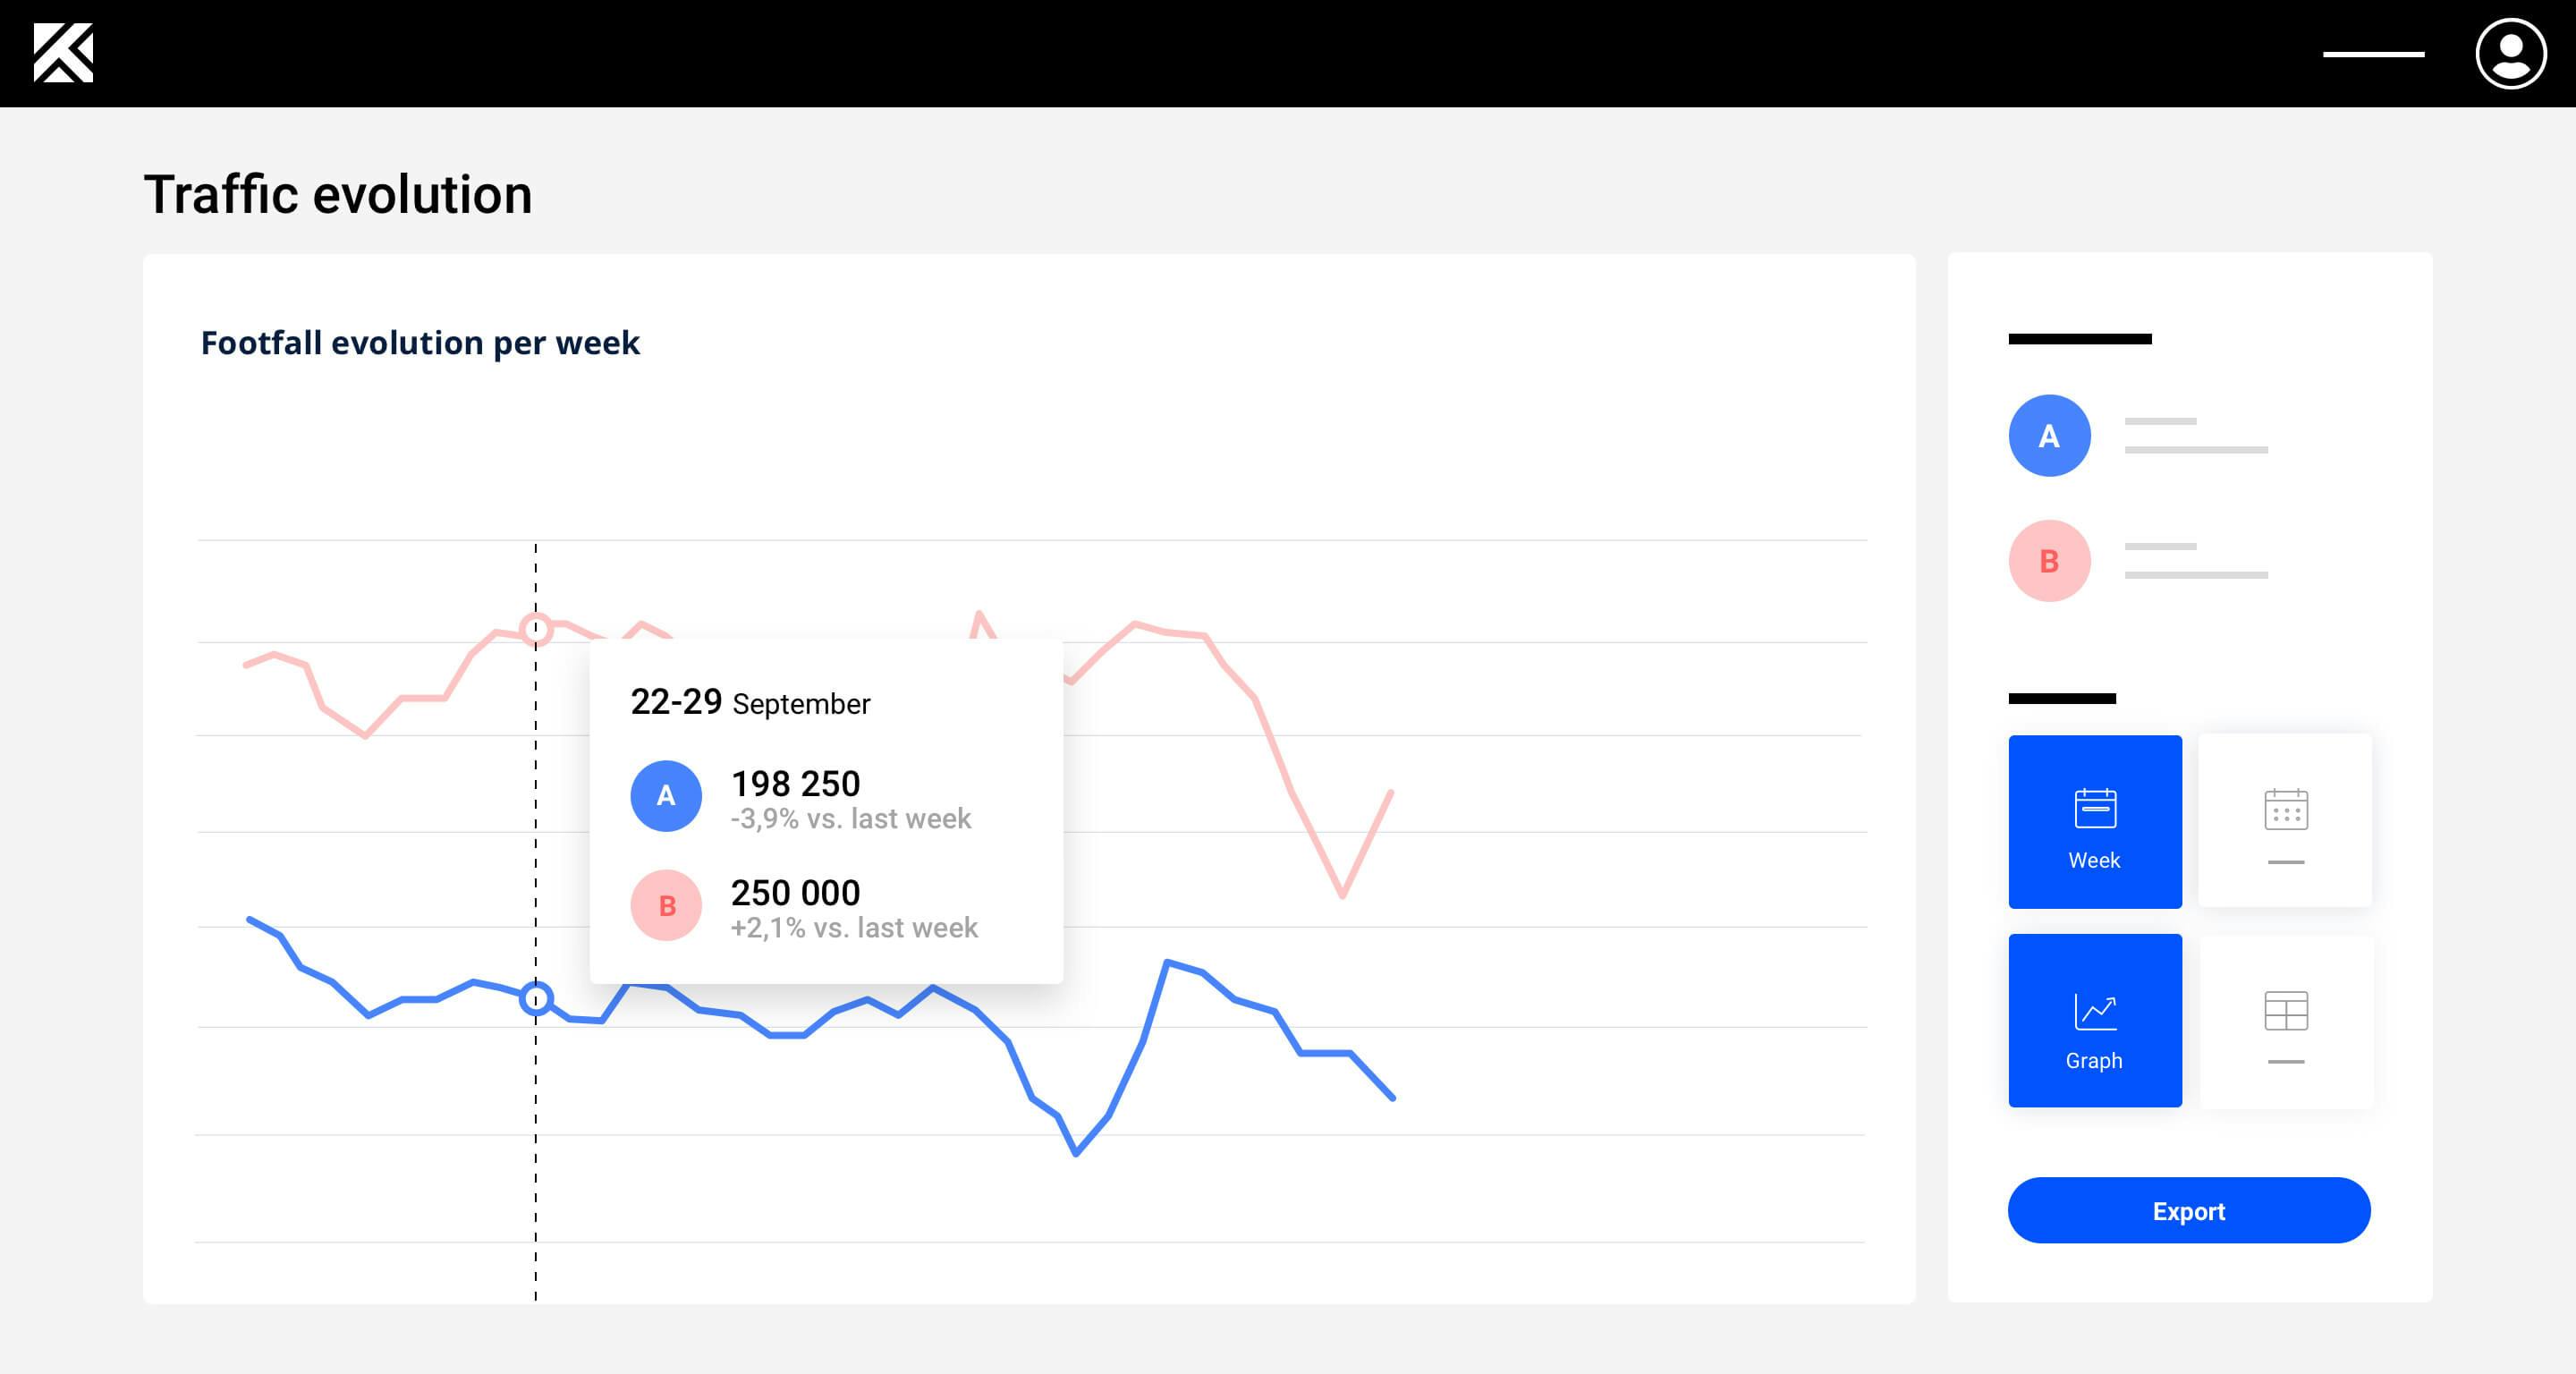The height and width of the screenshot is (1374, 2576).
Task: Click the blue data point marker on line A
Action: pyautogui.click(x=536, y=999)
